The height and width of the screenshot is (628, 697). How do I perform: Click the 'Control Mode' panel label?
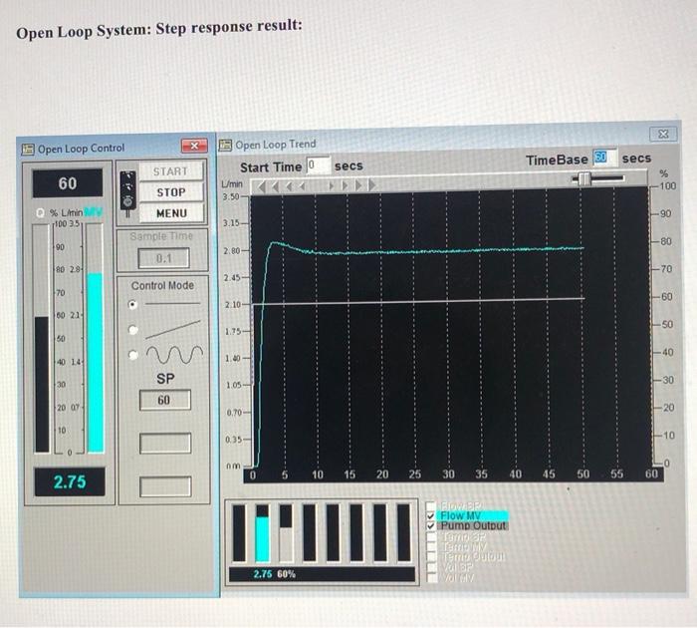(162, 286)
